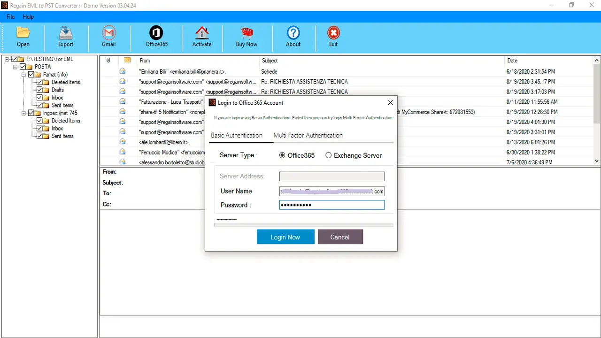Open the Activate license icon
Image resolution: width=601 pixels, height=338 pixels.
coord(202,37)
